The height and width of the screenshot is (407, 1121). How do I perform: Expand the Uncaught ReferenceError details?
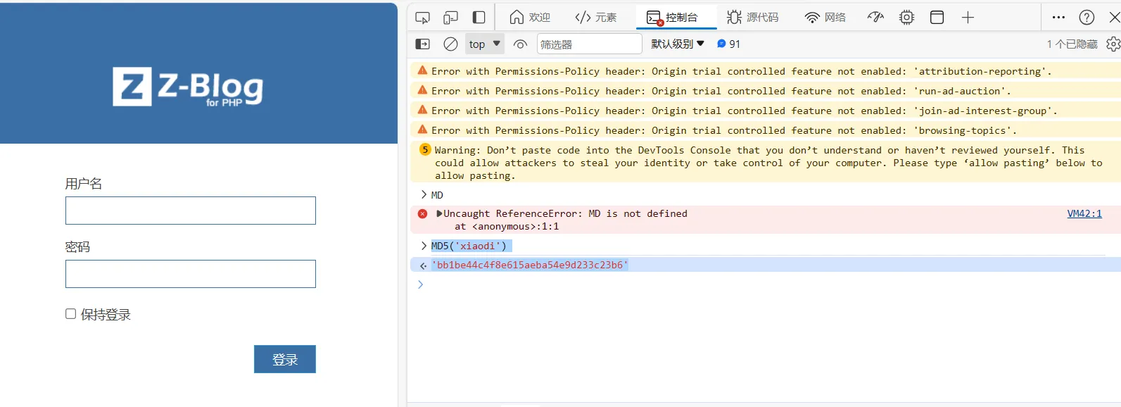click(x=440, y=213)
